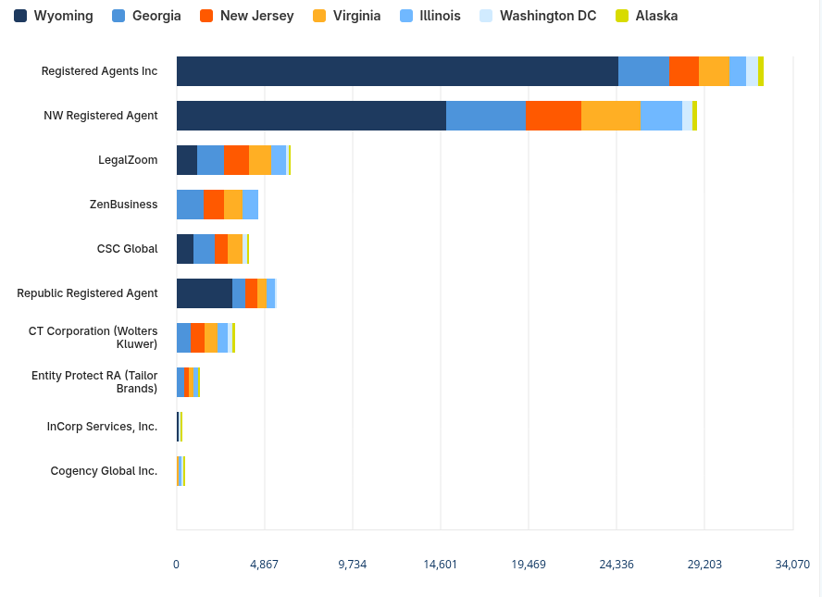Select NW Registered Agent Wyoming segment
Viewport: 822px width, 597px height.
point(311,116)
